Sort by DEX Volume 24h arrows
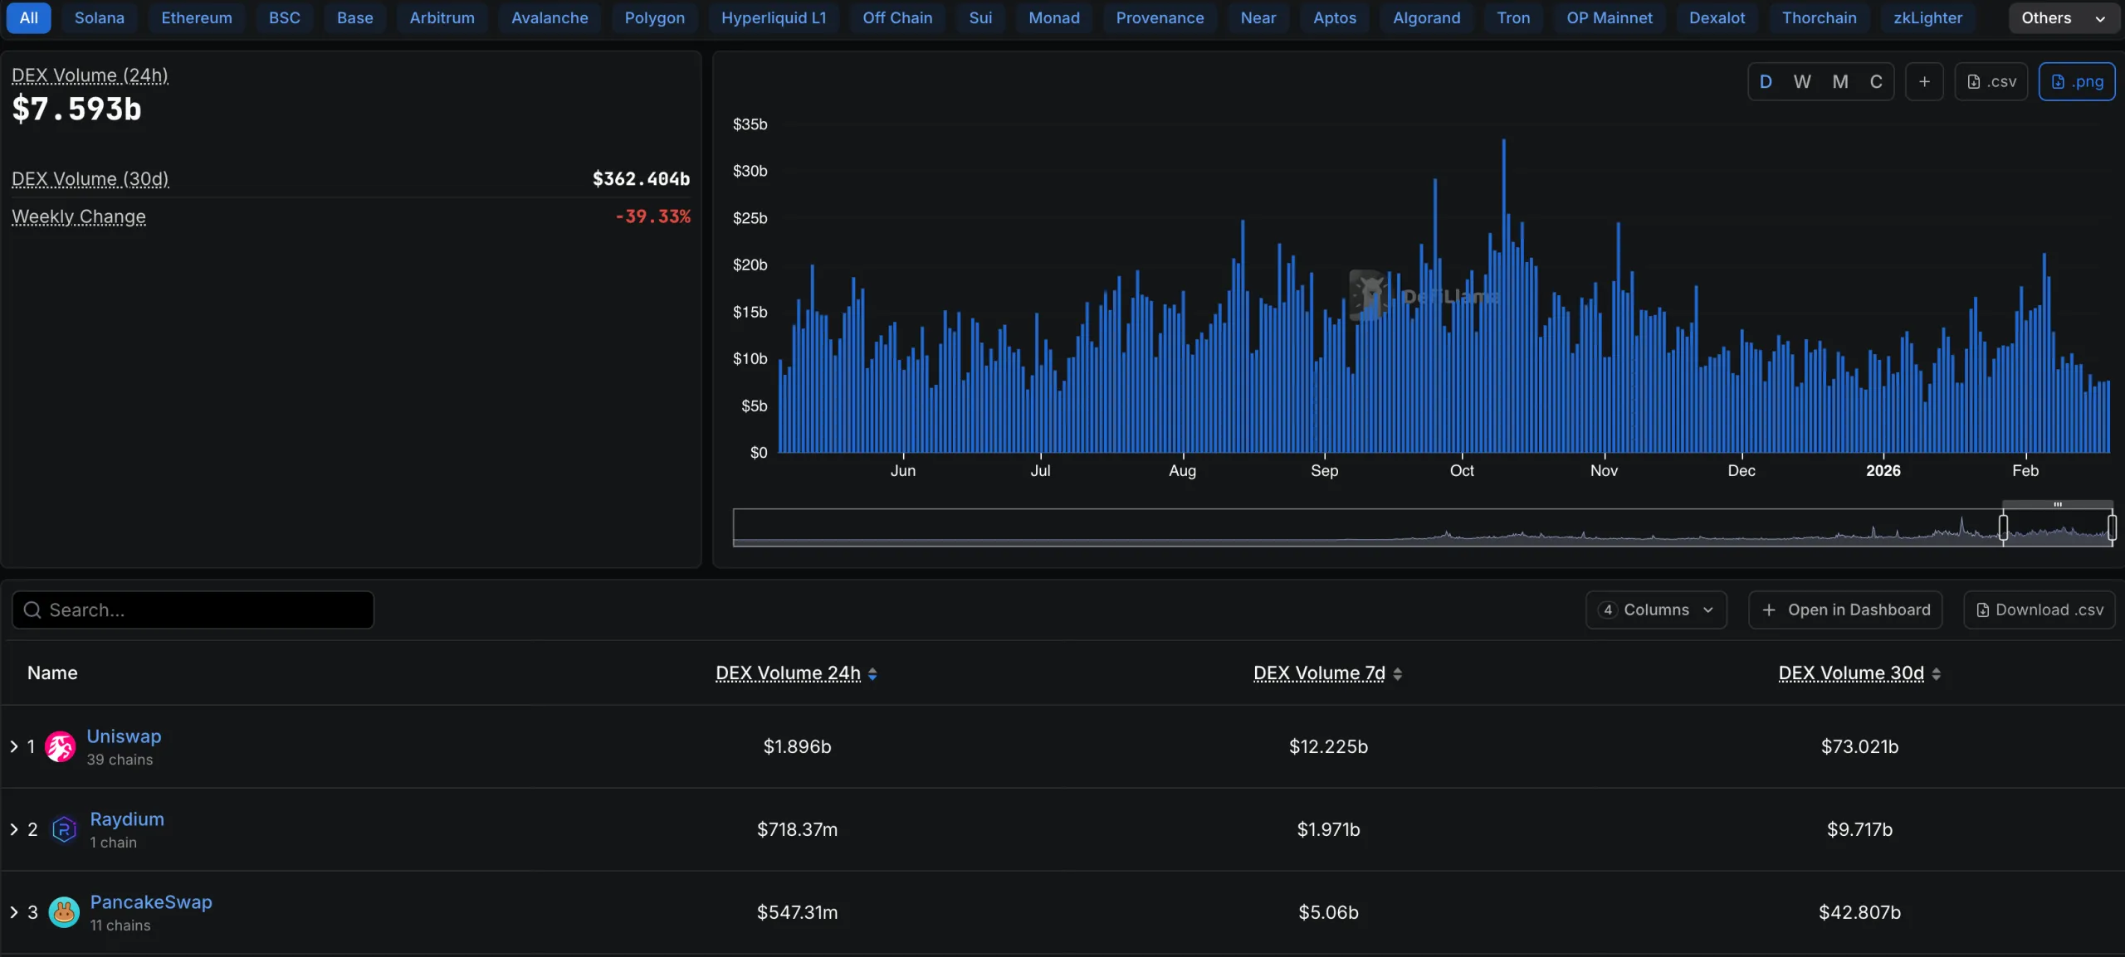This screenshot has height=957, width=2125. (x=872, y=674)
